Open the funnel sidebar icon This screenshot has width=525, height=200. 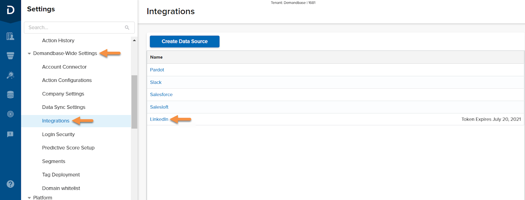click(x=10, y=56)
